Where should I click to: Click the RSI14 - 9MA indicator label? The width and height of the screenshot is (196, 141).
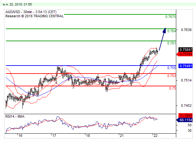(x=15, y=116)
